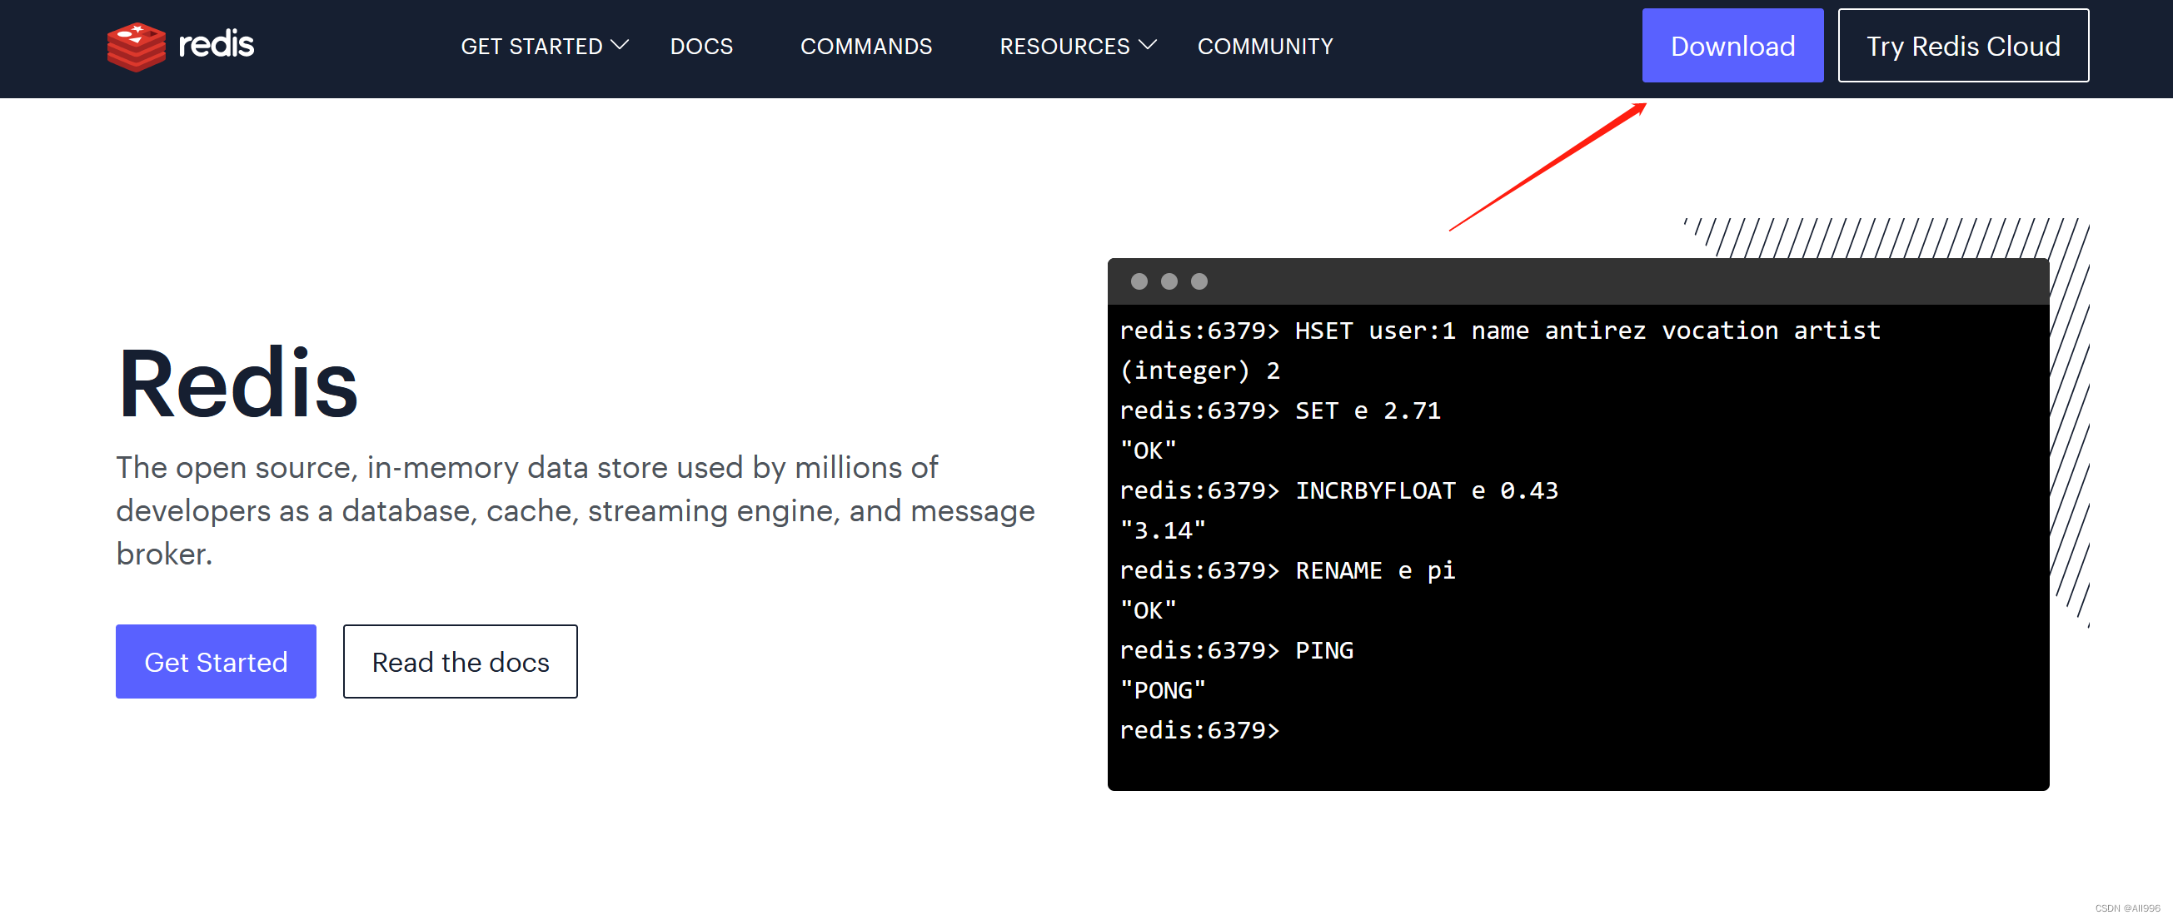Image resolution: width=2173 pixels, height=920 pixels.
Task: Click the first window dot on terminal titlebar
Action: pyautogui.click(x=1140, y=281)
